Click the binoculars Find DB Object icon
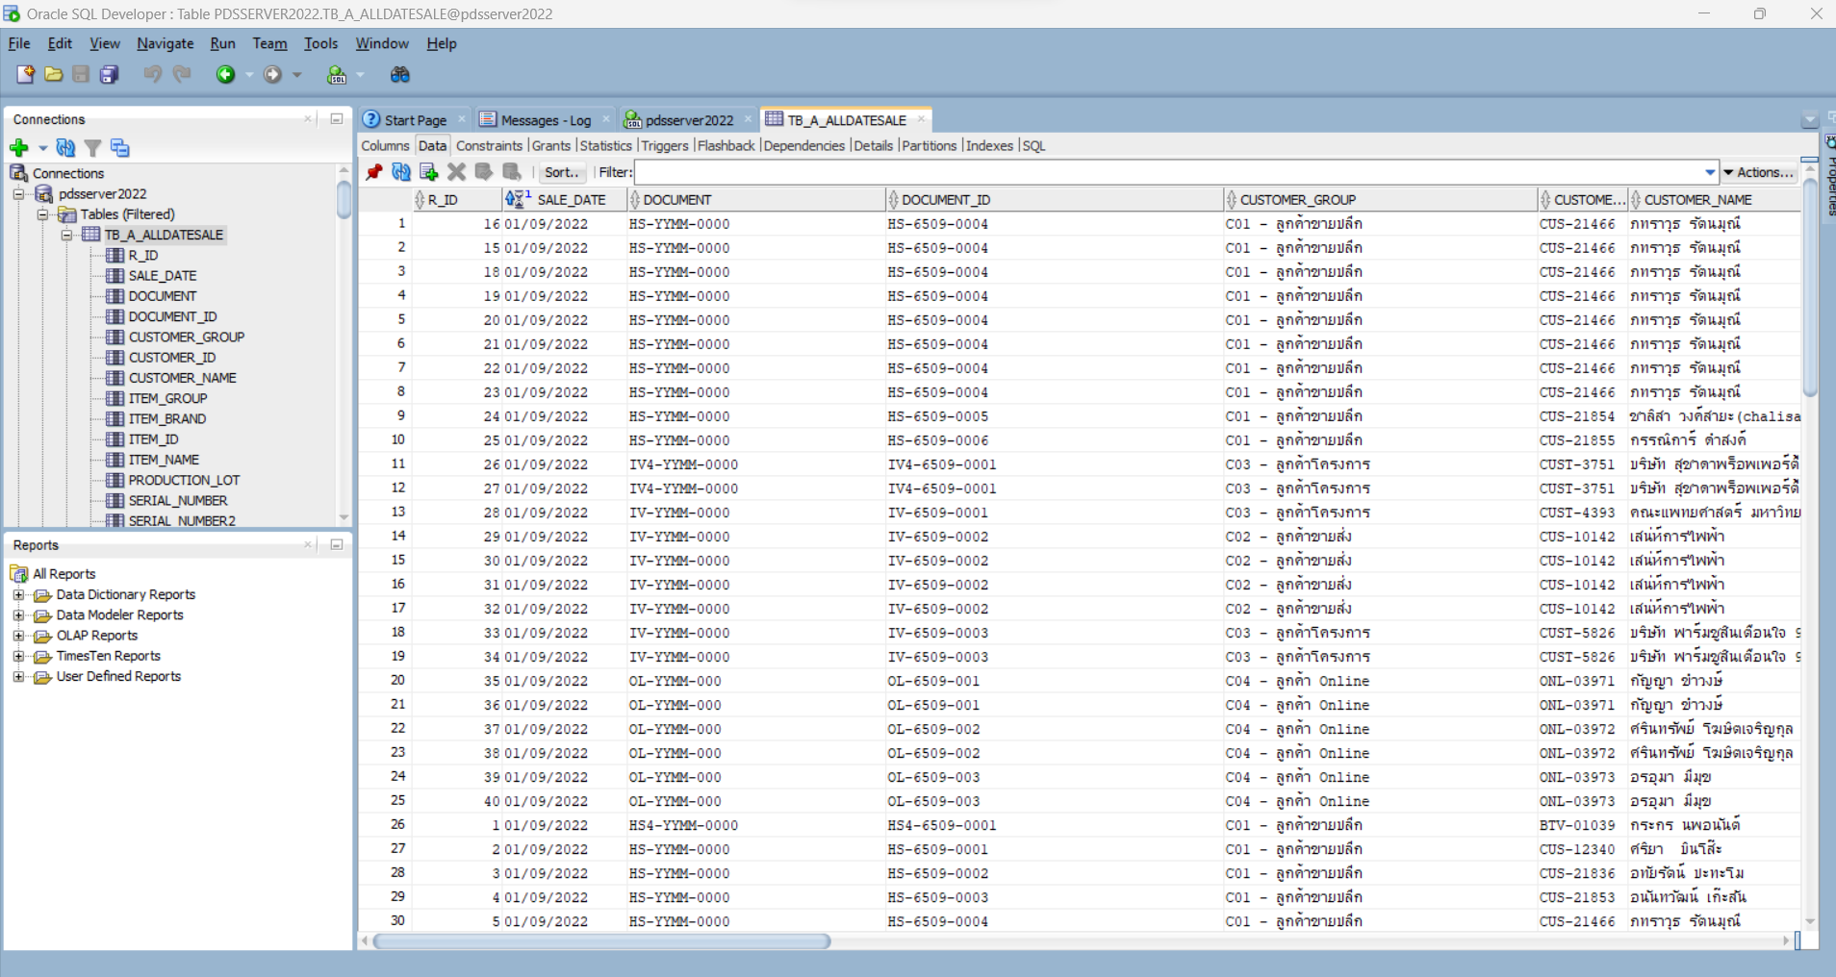1836x977 pixels. (399, 74)
